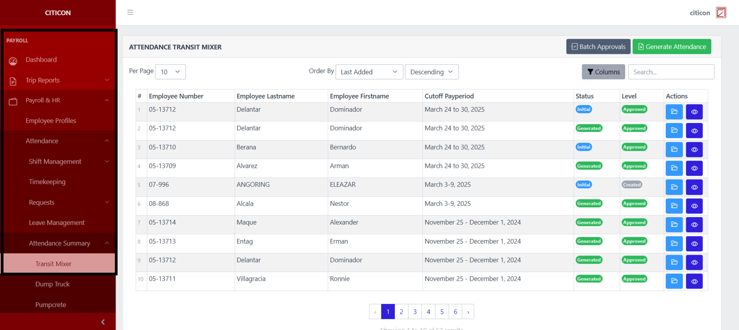Open folder icon for Alcala Nestor row
Screen dimensions: 739x330
coord(674,206)
